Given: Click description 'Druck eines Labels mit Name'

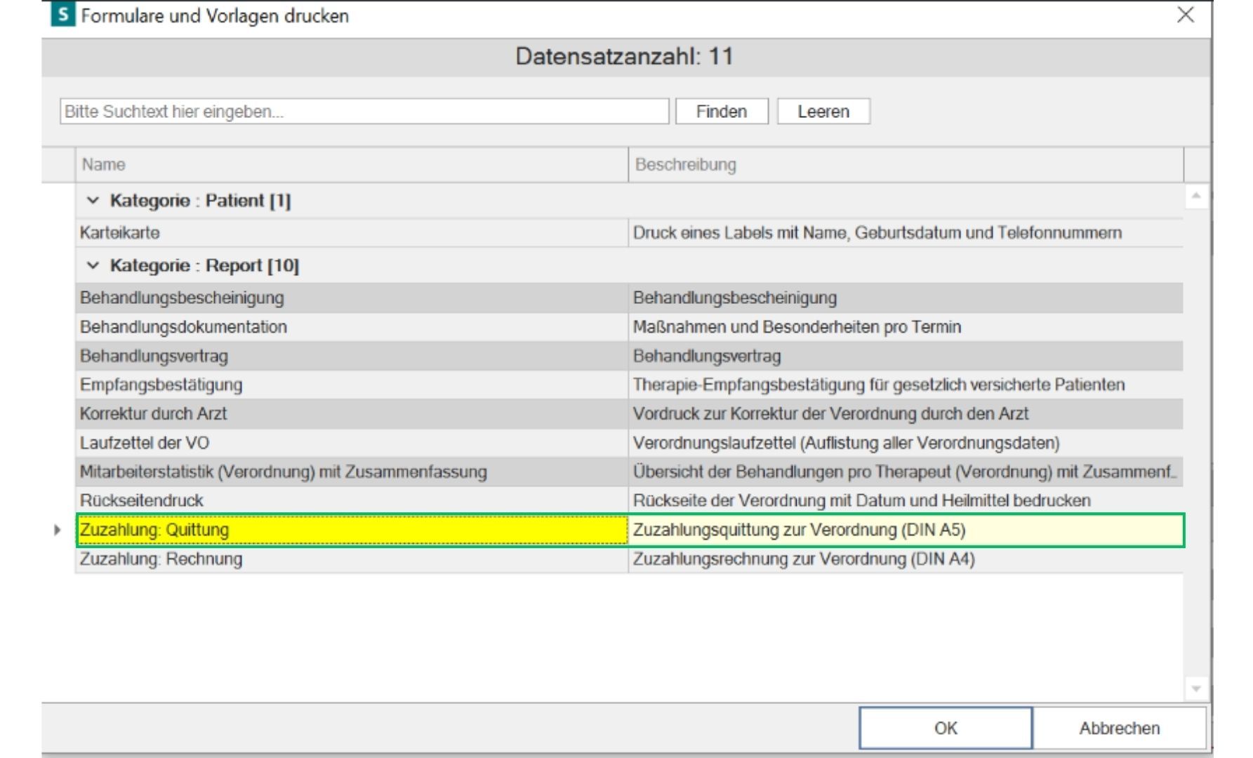Looking at the screenshot, I should coord(906,233).
